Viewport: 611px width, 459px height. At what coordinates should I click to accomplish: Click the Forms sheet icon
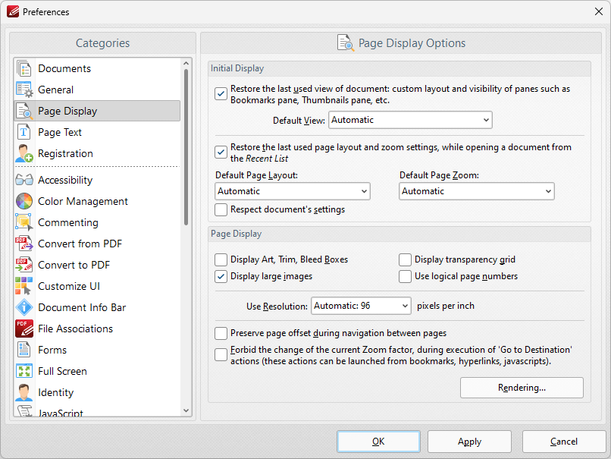click(24, 350)
